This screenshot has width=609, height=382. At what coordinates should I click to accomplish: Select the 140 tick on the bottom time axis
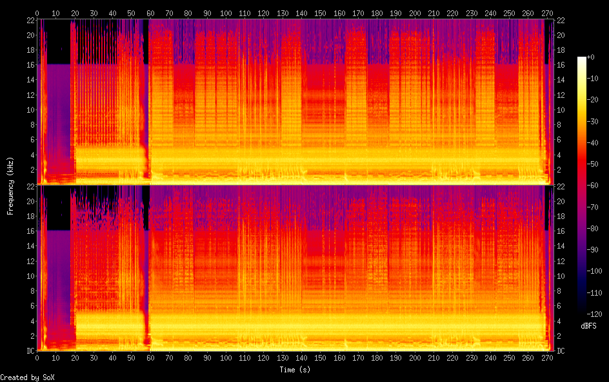point(301,358)
